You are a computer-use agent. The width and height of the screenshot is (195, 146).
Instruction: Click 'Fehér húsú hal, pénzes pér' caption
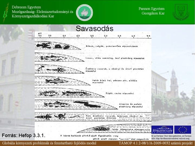coord(115,81)
